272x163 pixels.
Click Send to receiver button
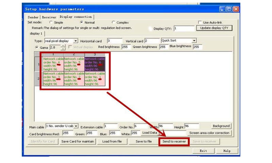pos(174,142)
